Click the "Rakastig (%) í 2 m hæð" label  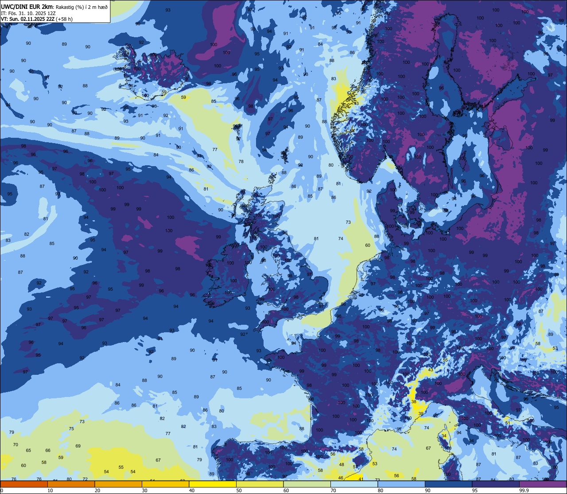point(82,7)
